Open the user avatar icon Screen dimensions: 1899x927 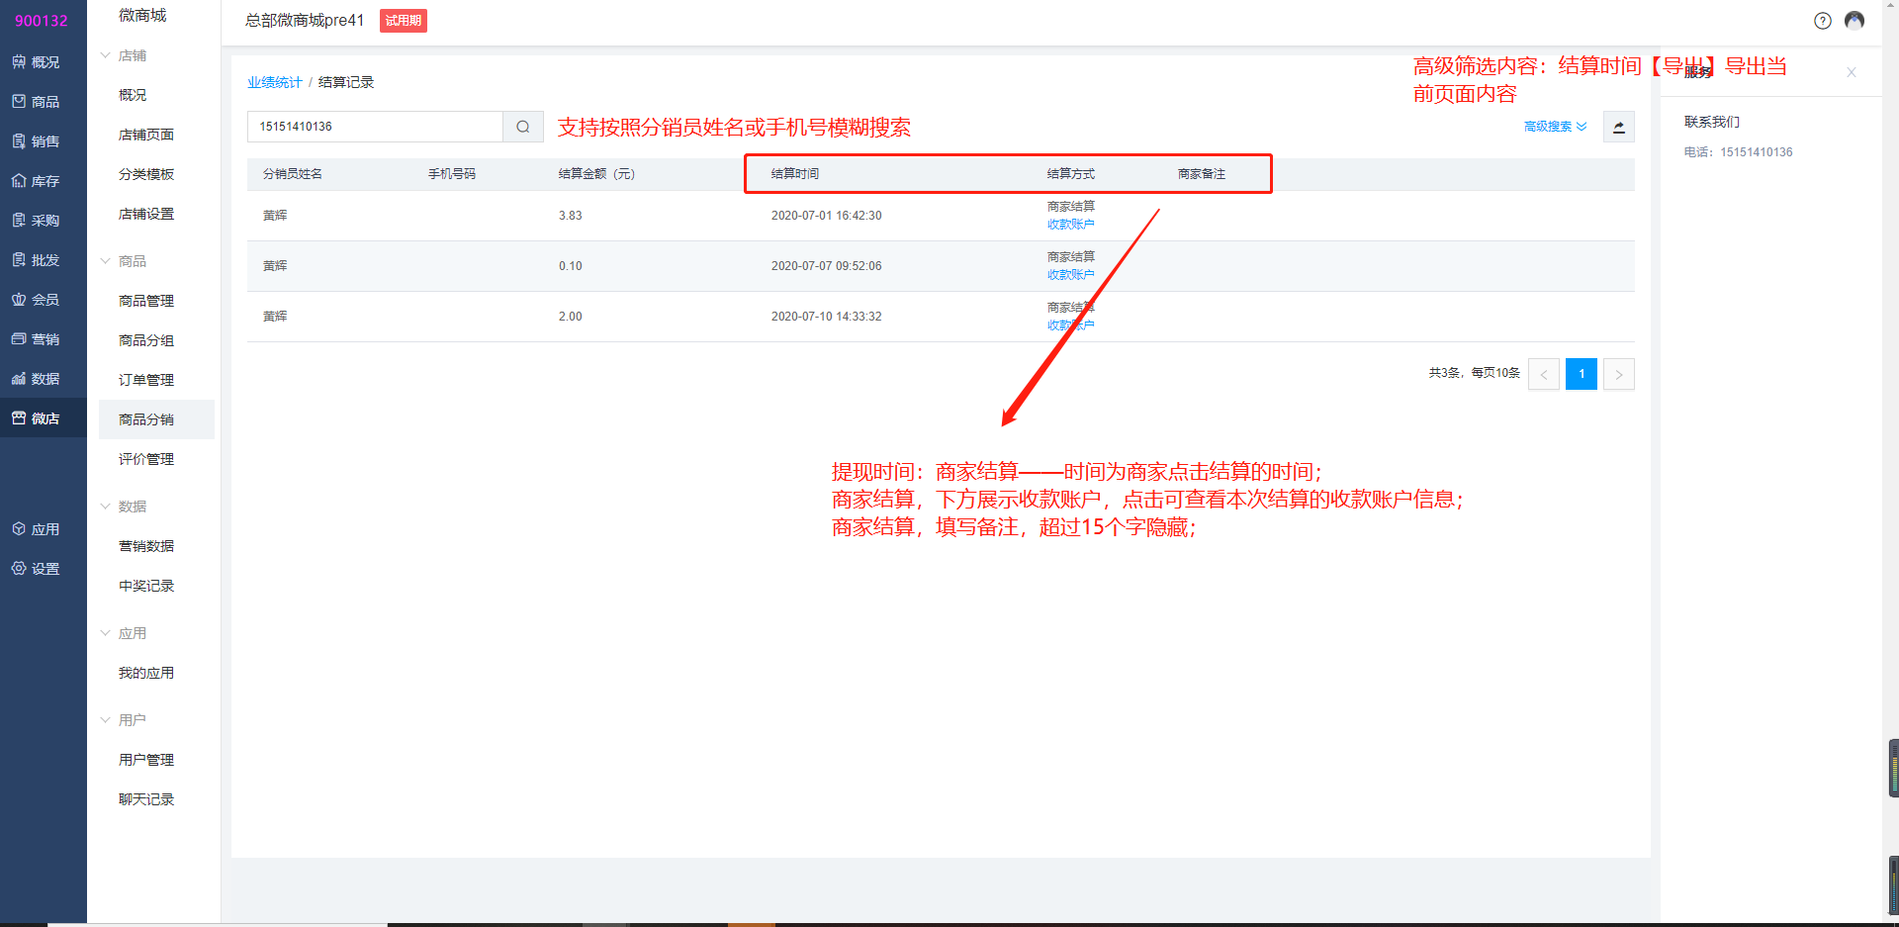(1854, 21)
